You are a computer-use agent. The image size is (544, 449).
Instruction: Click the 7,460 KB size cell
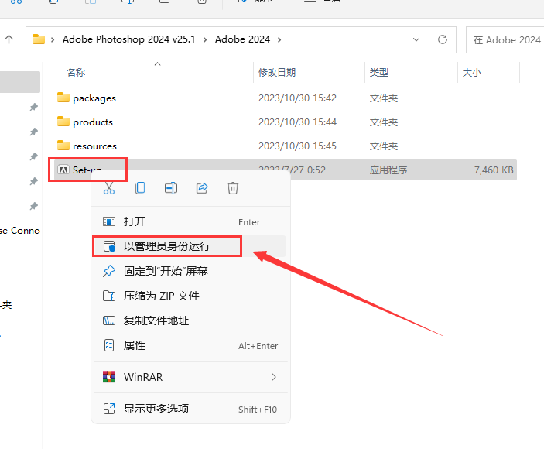494,170
